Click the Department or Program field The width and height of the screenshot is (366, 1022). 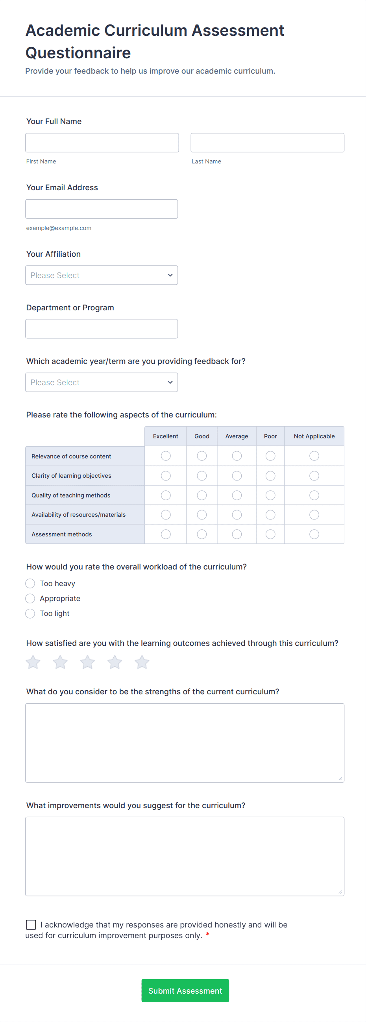click(102, 328)
